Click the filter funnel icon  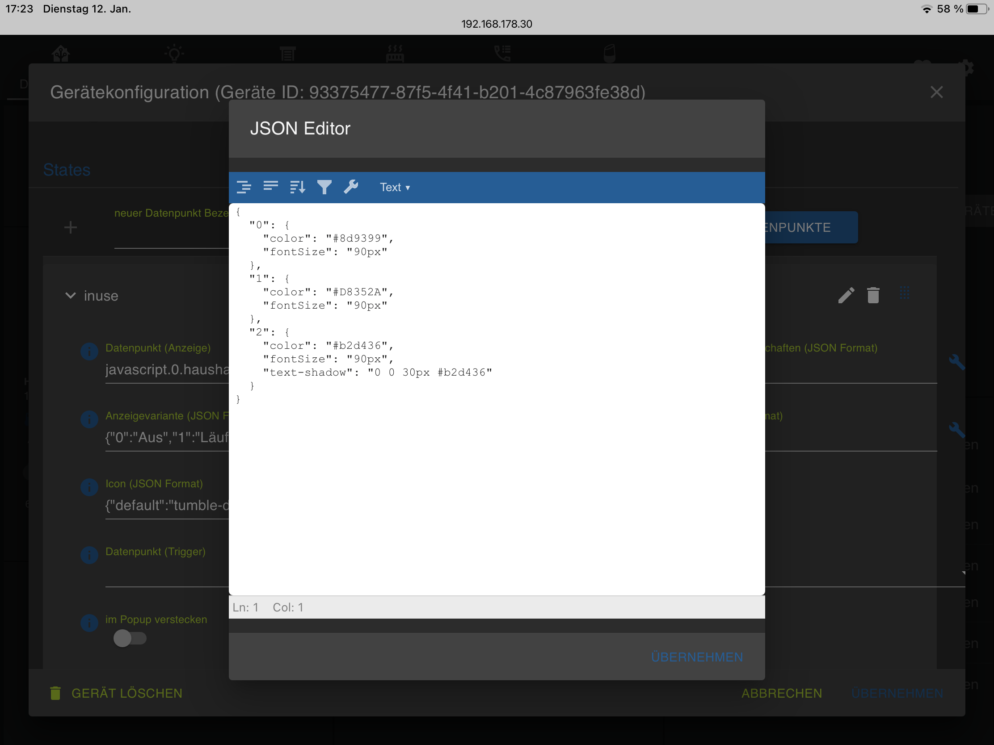pyautogui.click(x=324, y=187)
